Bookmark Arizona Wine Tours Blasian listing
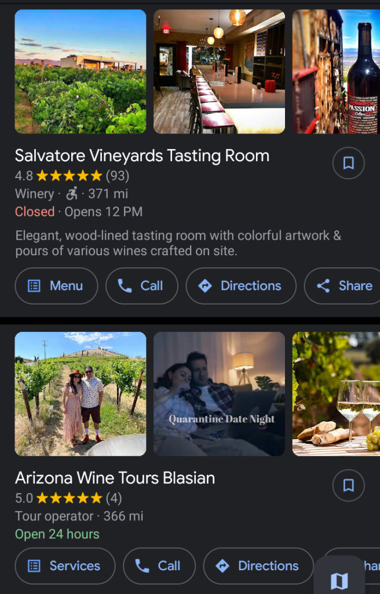The image size is (380, 594). point(348,486)
